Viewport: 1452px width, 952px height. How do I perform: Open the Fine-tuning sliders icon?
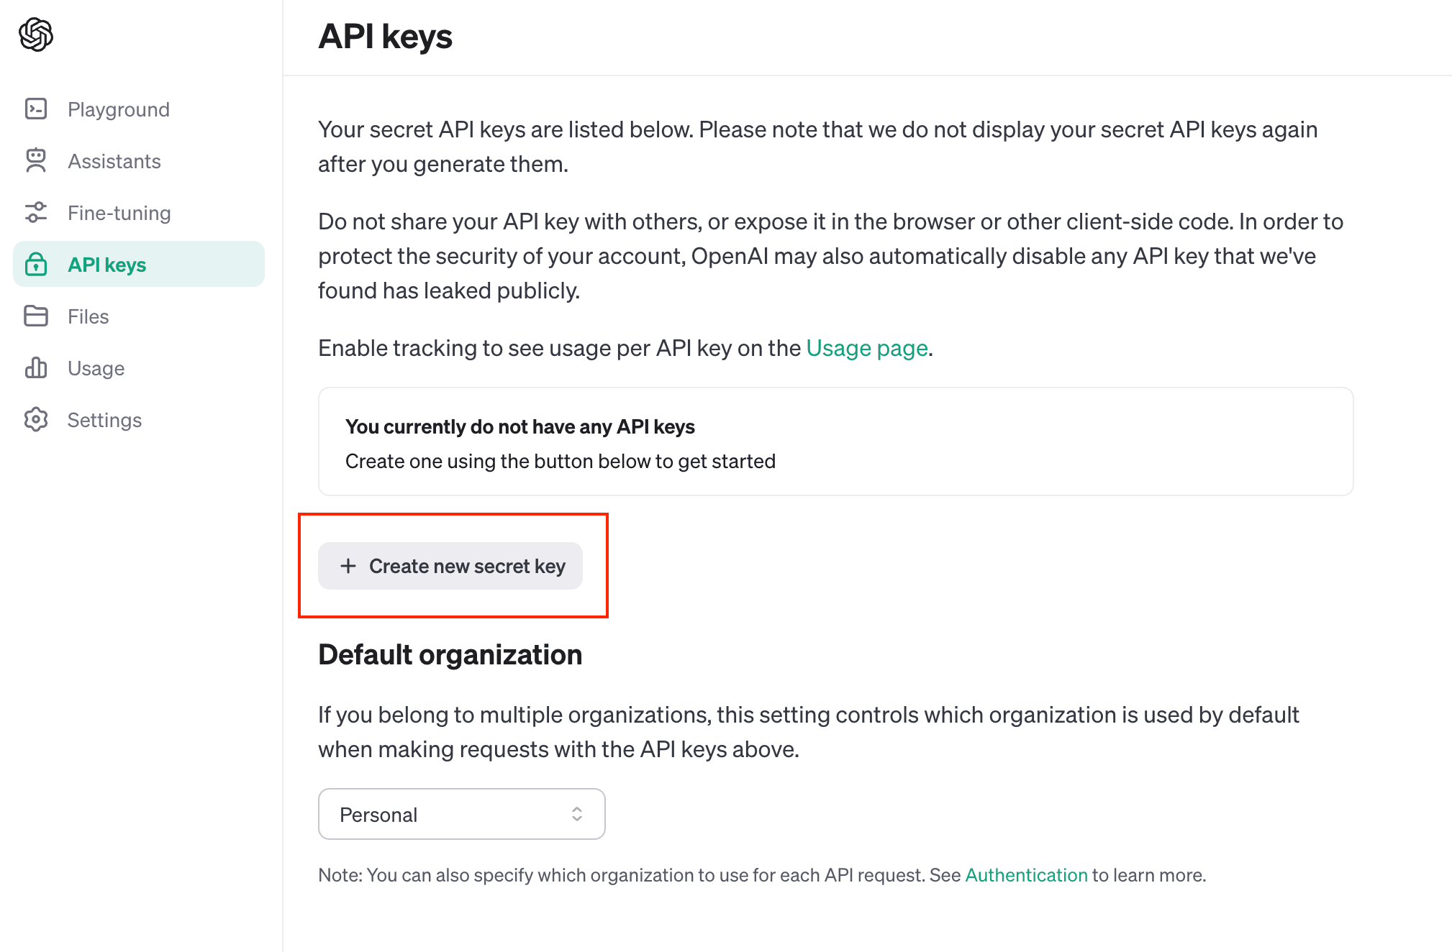tap(36, 212)
